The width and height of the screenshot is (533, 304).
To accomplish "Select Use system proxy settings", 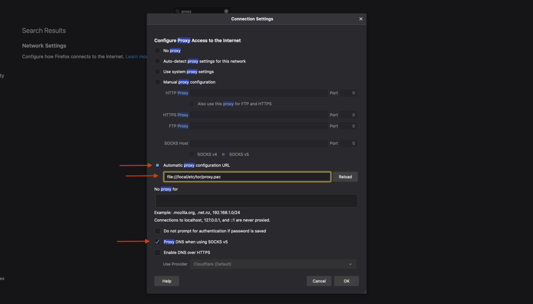I will click(x=157, y=72).
